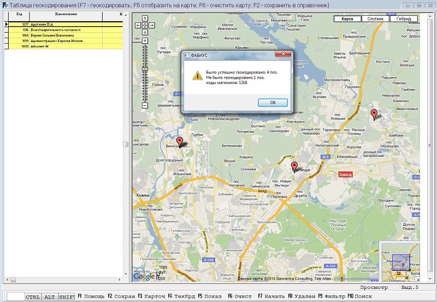Click F1 Помощь in bottom bar
This screenshot has width=437, height=302.
click(91, 297)
